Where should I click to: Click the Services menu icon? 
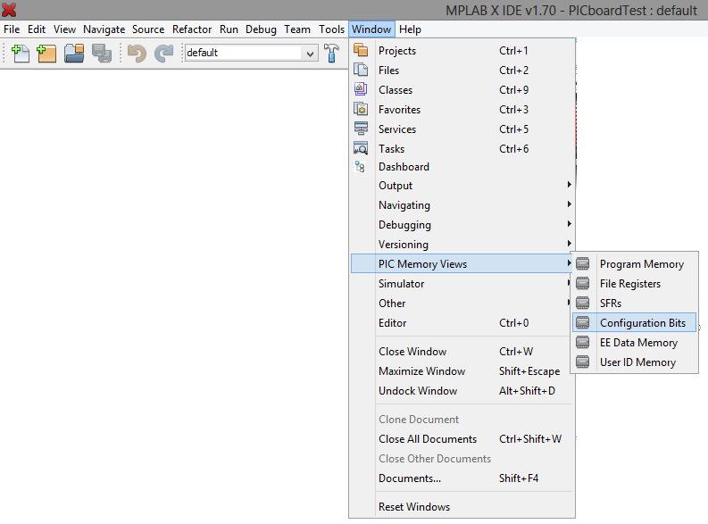point(361,129)
